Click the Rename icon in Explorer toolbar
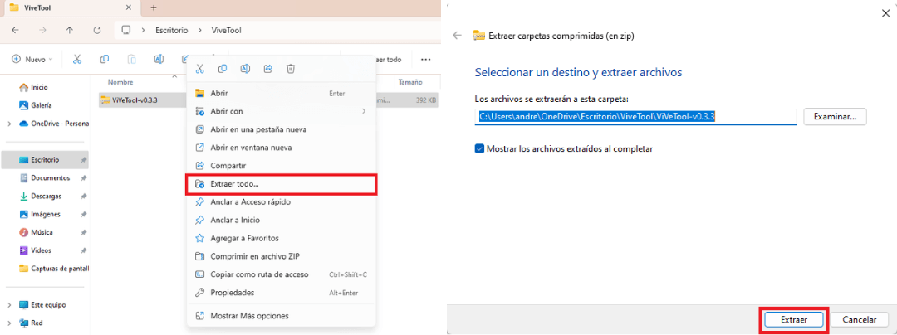897x335 pixels. point(159,60)
